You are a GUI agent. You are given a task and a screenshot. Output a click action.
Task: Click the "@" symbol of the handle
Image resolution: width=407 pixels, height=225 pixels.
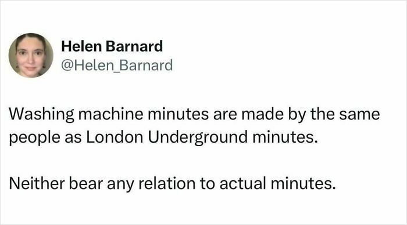coord(67,66)
